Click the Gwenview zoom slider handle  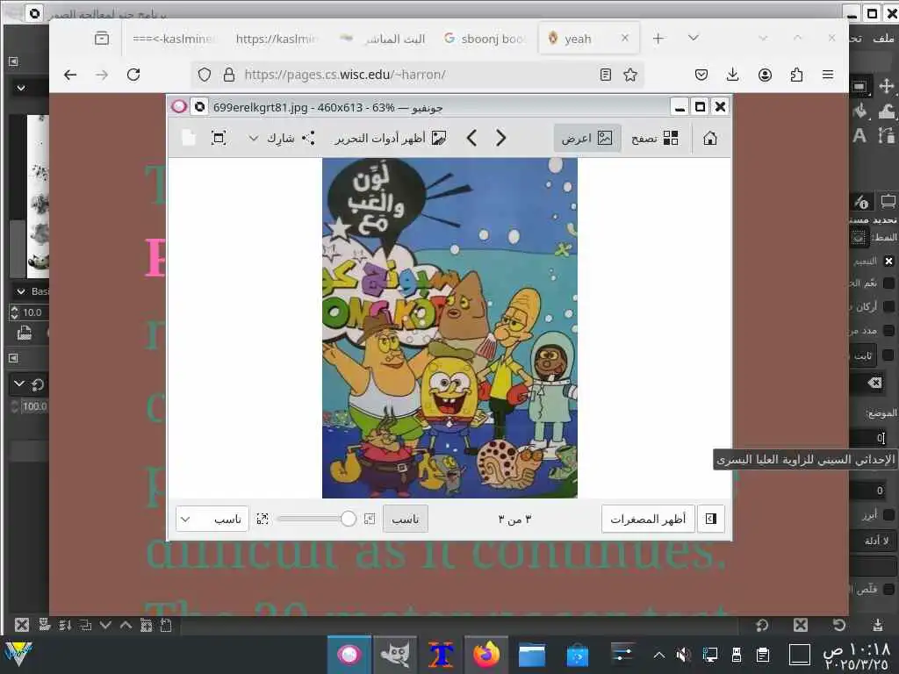[348, 519]
